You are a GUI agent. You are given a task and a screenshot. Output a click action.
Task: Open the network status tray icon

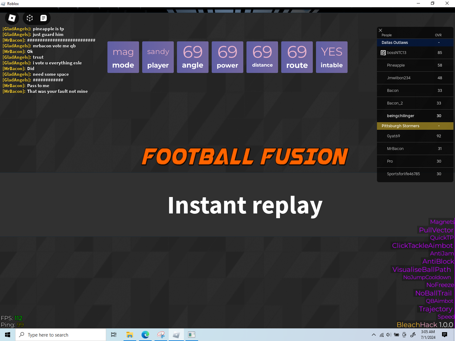[382, 335]
